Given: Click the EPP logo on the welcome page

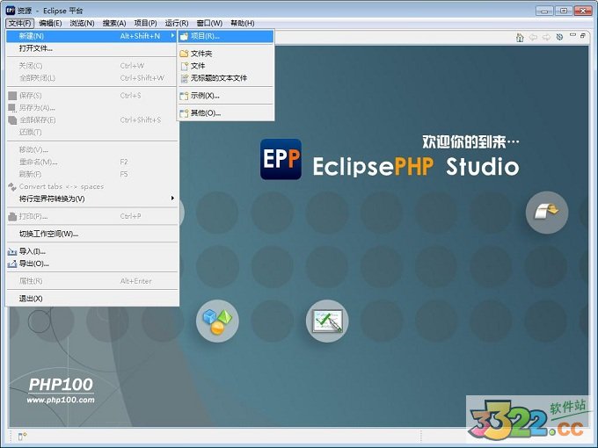Looking at the screenshot, I should (281, 159).
